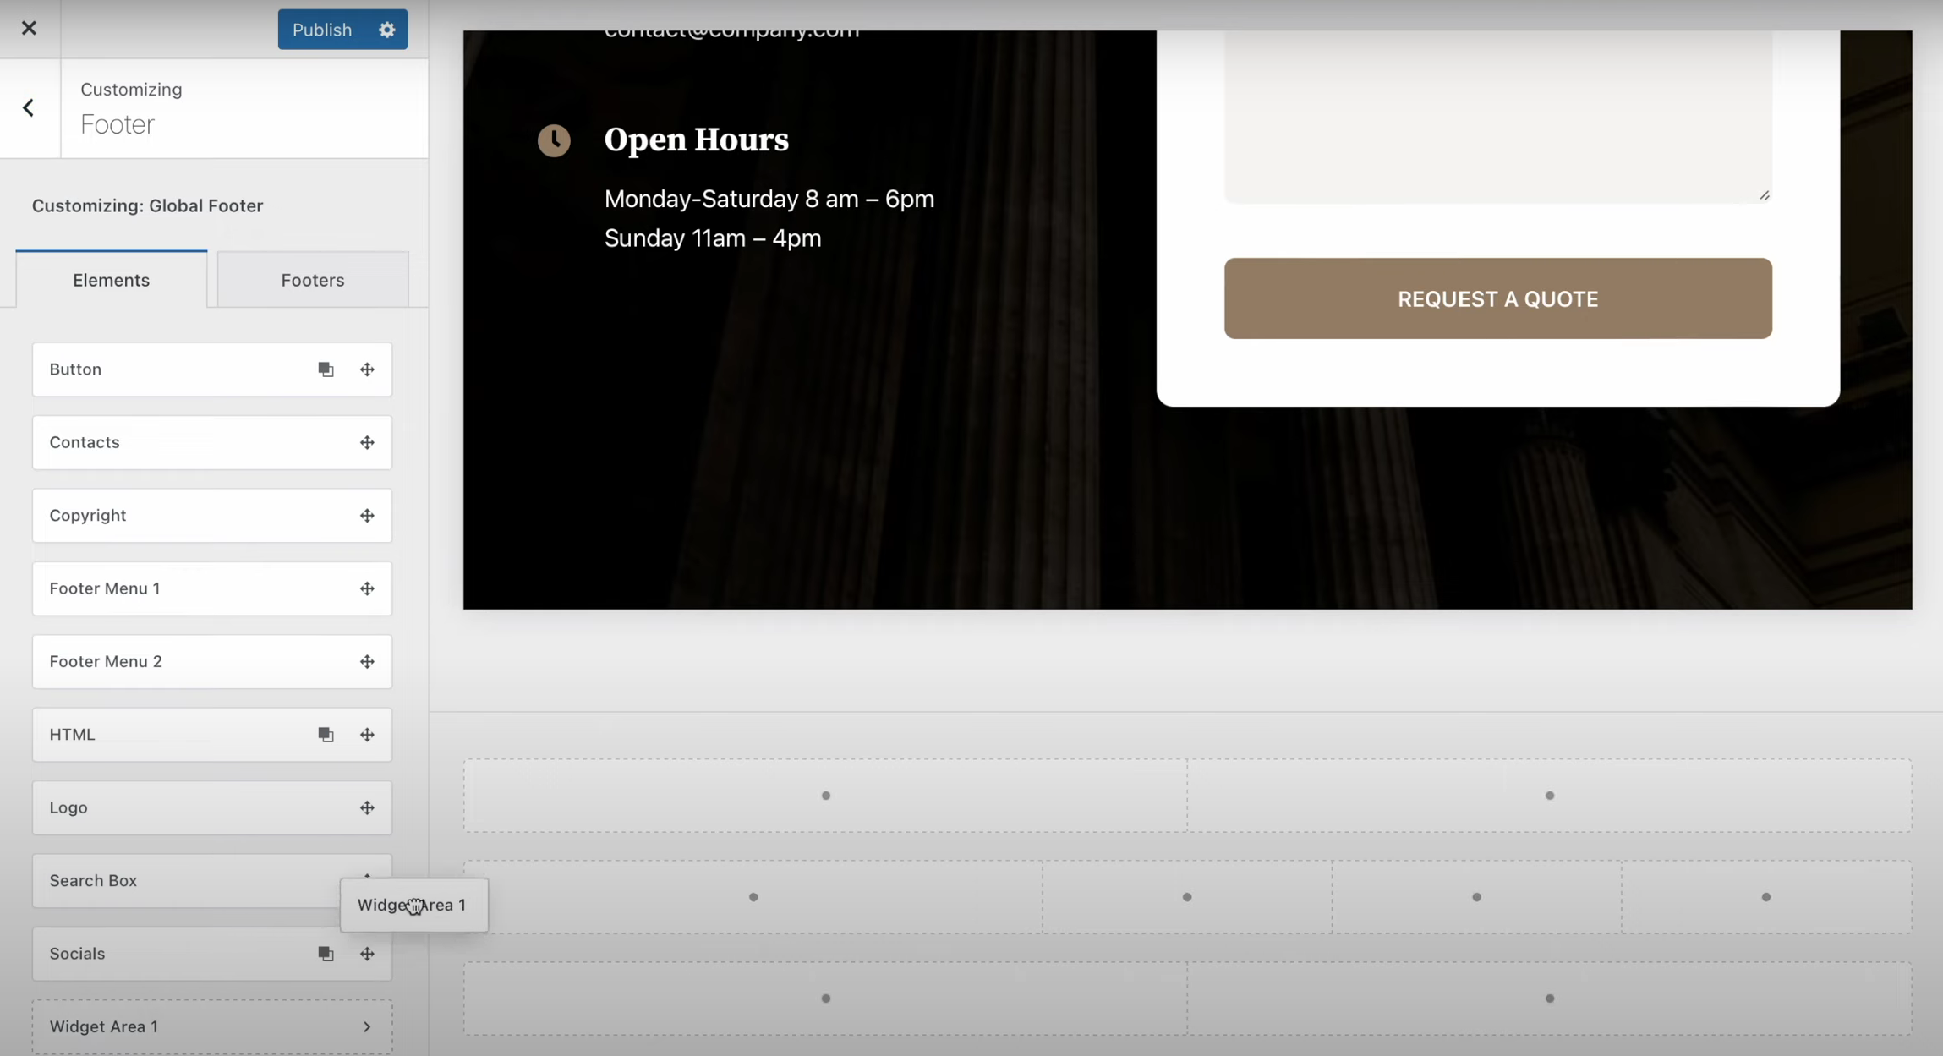This screenshot has width=1943, height=1056.
Task: Duplicate the Button element
Action: click(x=326, y=369)
